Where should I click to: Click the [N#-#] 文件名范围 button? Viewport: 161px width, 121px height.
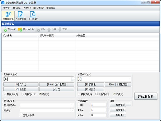[x=57, y=84]
